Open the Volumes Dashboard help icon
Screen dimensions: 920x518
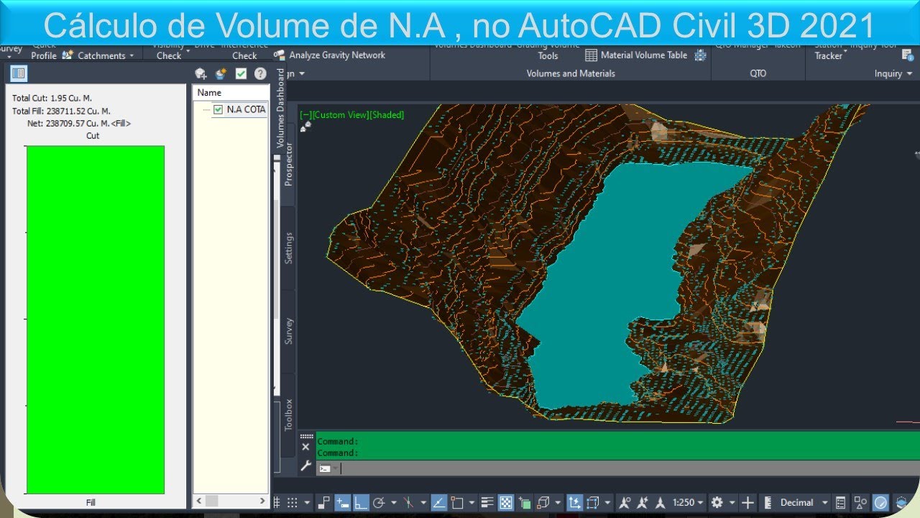click(260, 73)
